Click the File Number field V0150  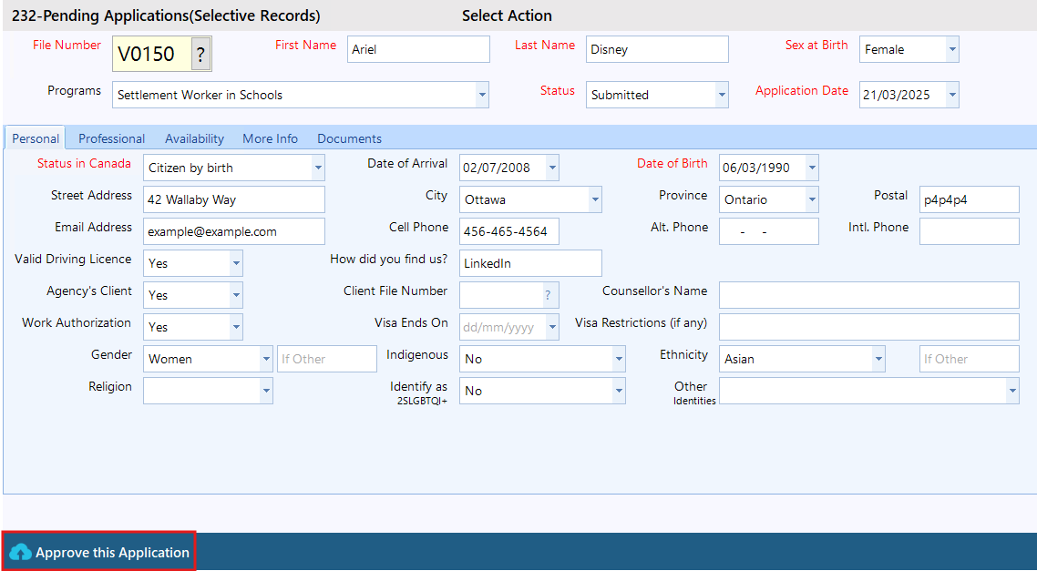click(152, 54)
